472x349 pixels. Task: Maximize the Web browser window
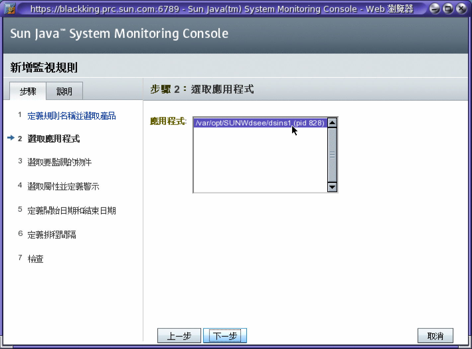(x=448, y=8)
